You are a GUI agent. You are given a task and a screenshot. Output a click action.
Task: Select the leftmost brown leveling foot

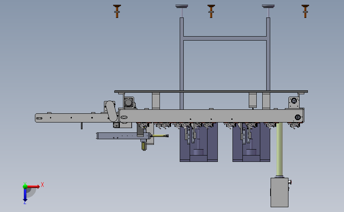(x=117, y=11)
